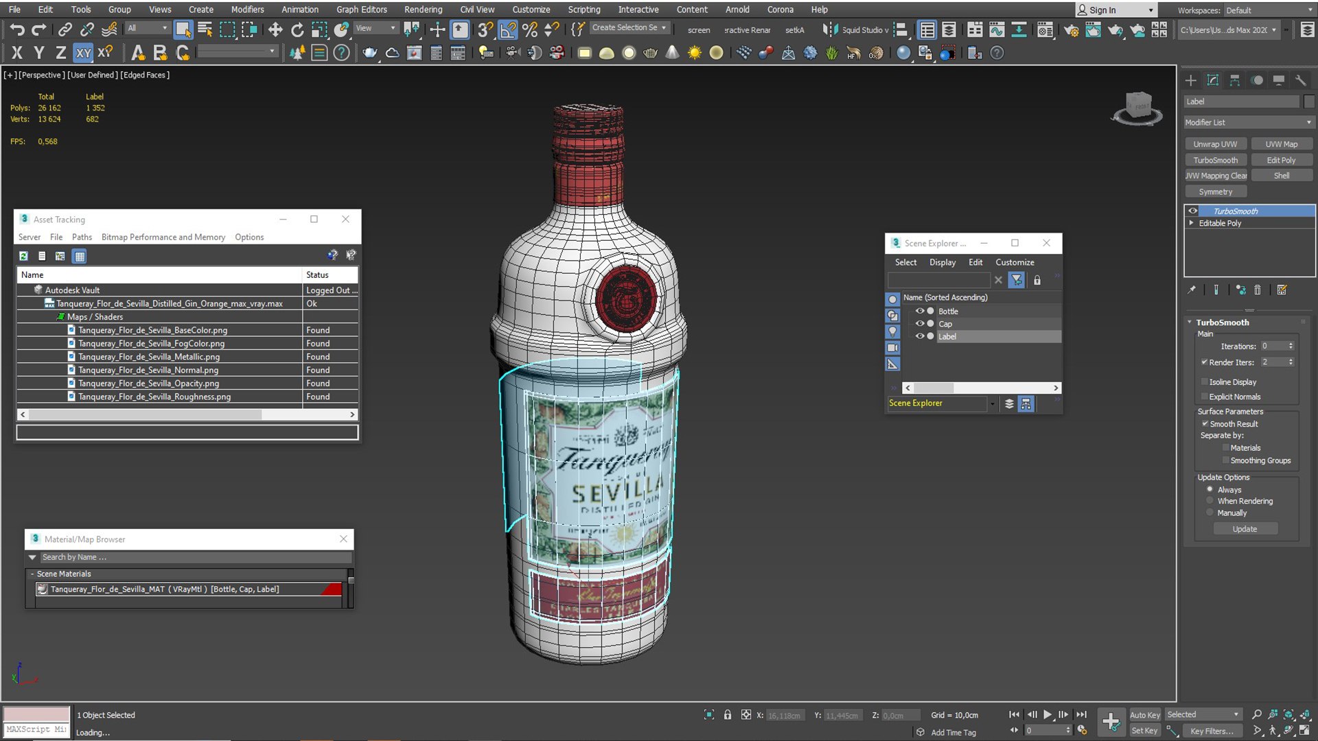
Task: Uncheck the Smooth Result checkbox
Action: click(1205, 423)
